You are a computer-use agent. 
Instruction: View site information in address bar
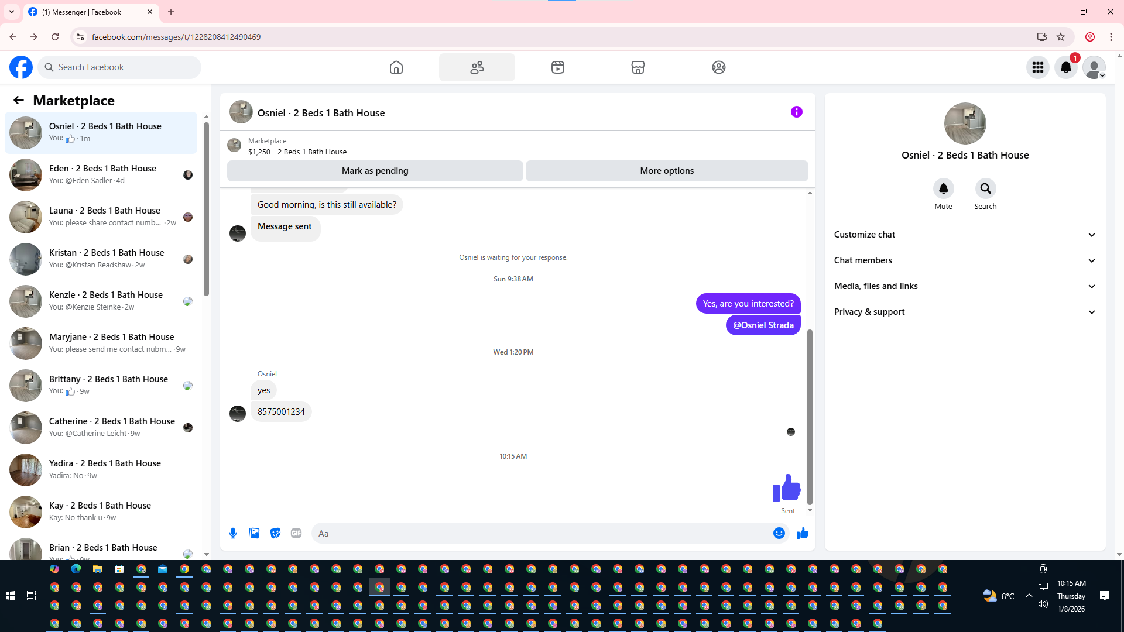pos(80,37)
